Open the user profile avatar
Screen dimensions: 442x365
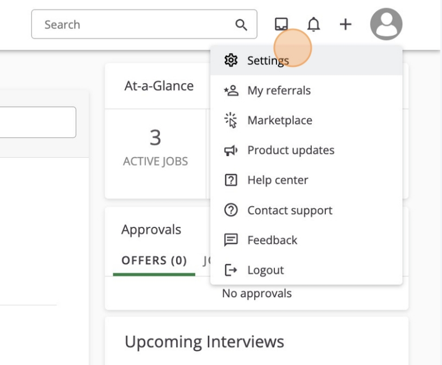coord(386,24)
